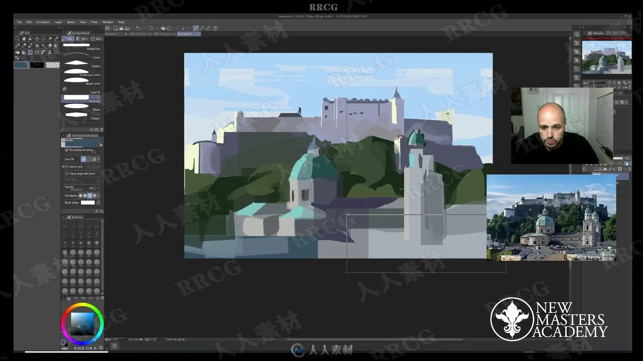Image resolution: width=643 pixels, height=361 pixels.
Task: Select the Frame border tool
Action: click(37, 52)
